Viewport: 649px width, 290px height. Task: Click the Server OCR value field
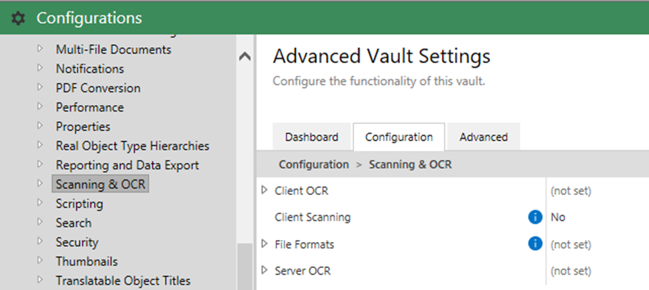click(x=570, y=271)
